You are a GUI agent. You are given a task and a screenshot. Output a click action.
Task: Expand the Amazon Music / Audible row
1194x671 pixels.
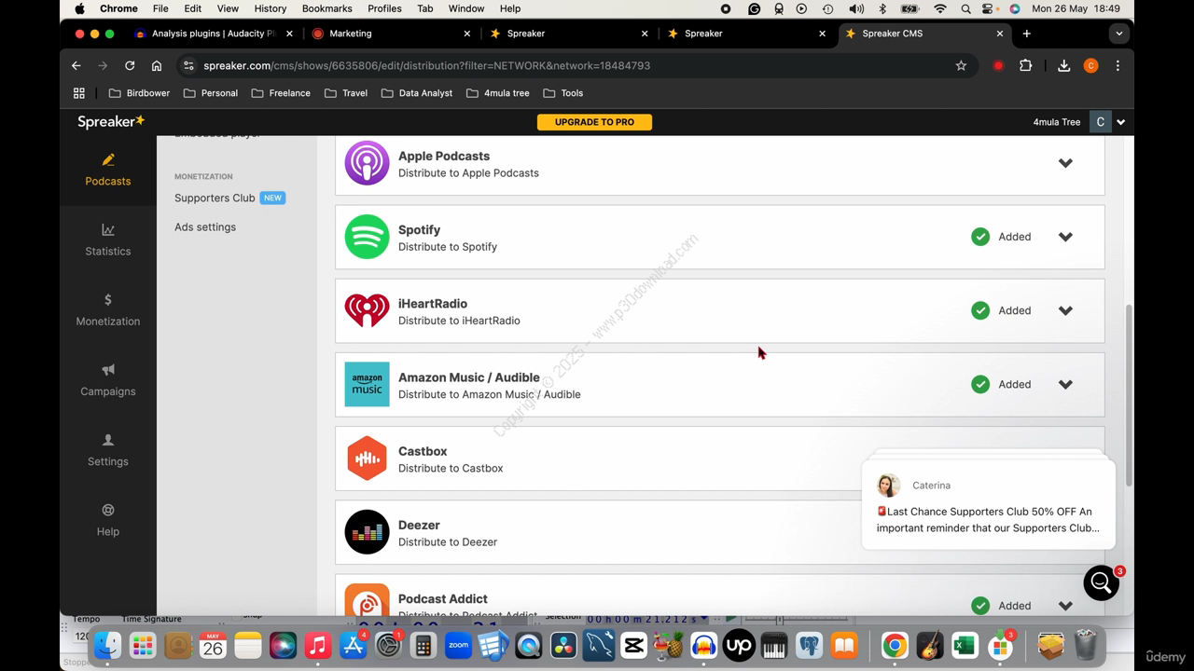(x=1065, y=384)
